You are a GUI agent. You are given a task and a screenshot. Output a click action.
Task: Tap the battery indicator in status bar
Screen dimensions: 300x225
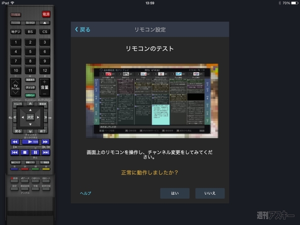point(294,3)
